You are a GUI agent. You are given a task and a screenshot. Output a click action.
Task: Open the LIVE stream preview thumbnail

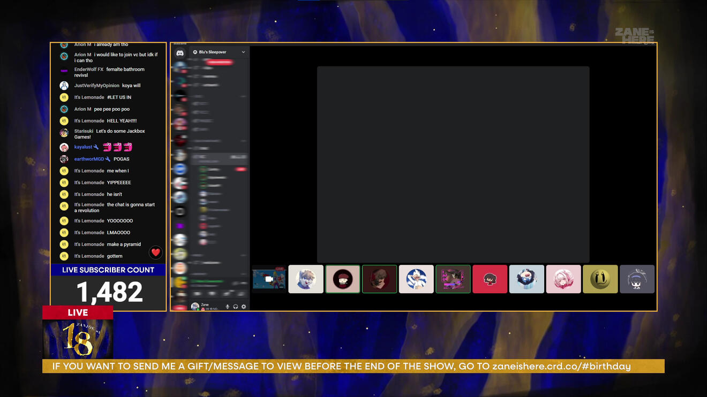pos(269,279)
